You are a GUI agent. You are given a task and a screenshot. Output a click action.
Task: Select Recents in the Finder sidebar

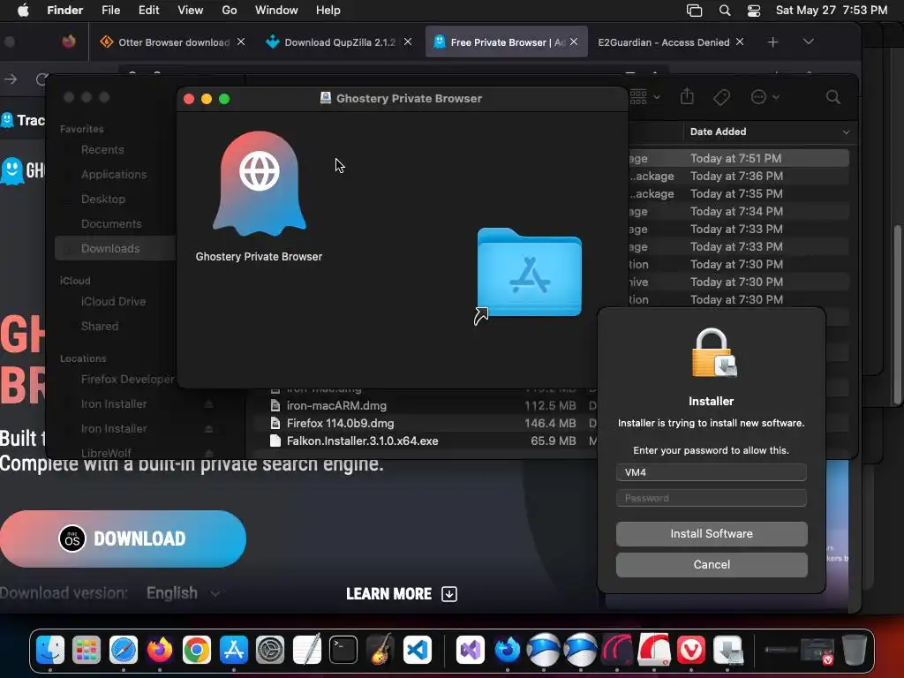coord(102,149)
